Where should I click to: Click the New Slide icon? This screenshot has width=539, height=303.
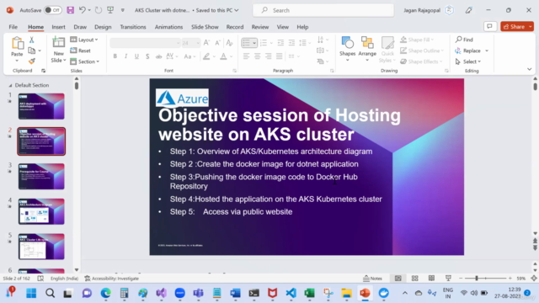(58, 43)
